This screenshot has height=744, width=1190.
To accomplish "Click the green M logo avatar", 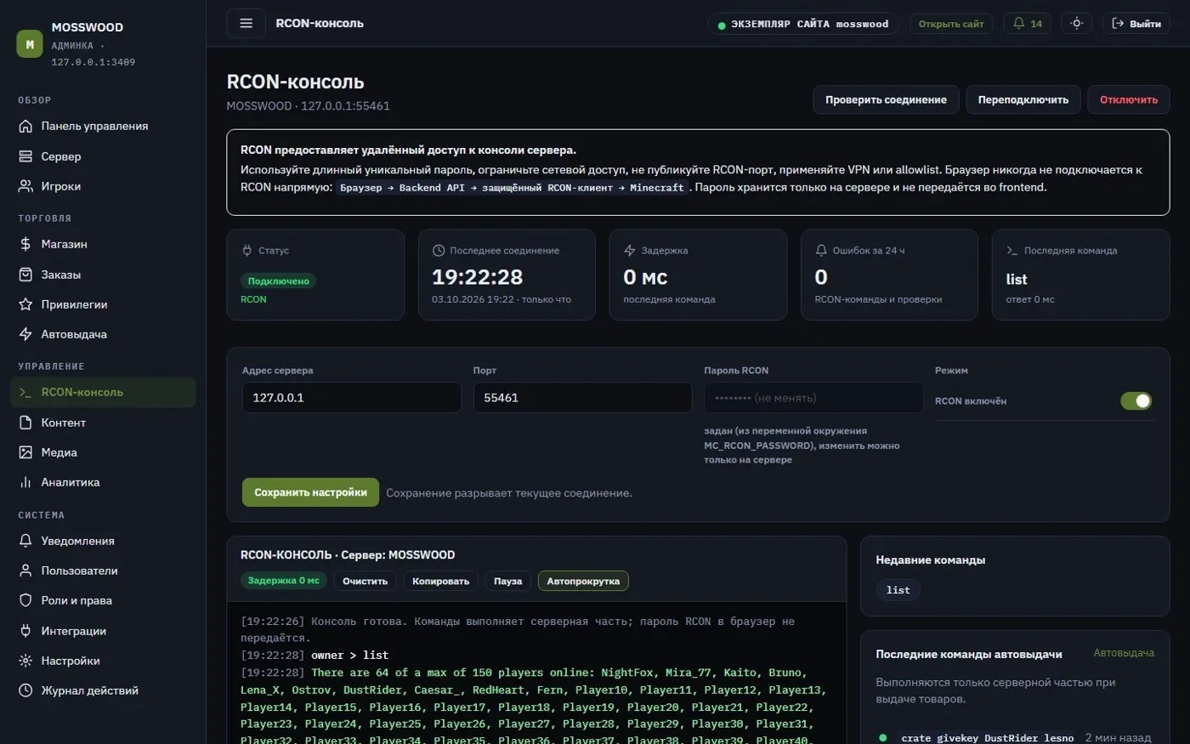I will (30, 44).
